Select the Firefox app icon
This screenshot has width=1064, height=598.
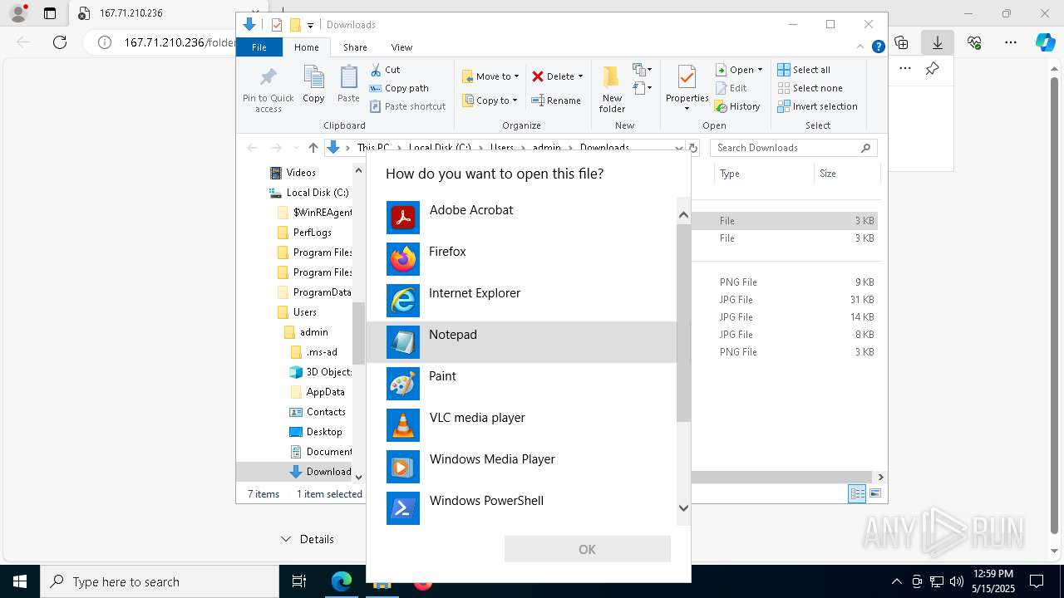click(x=403, y=259)
